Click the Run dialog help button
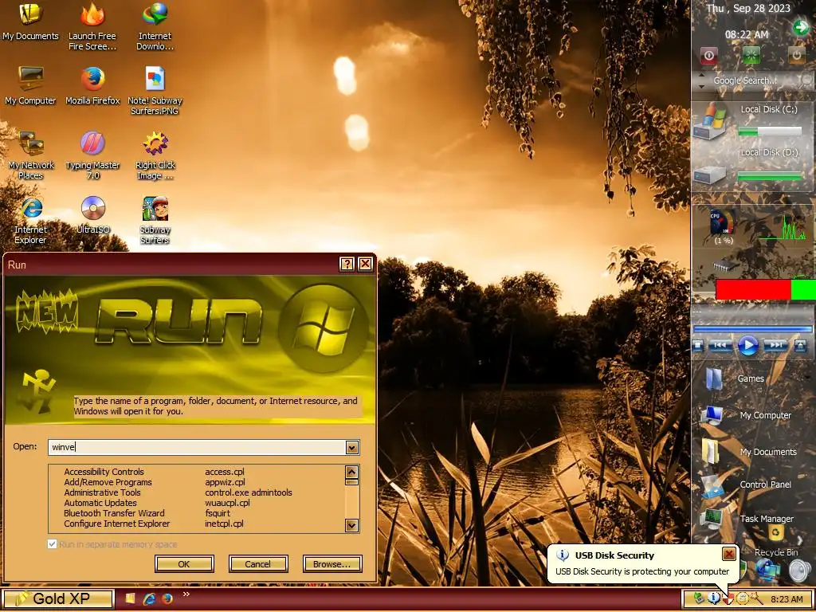The height and width of the screenshot is (612, 816). [x=347, y=265]
